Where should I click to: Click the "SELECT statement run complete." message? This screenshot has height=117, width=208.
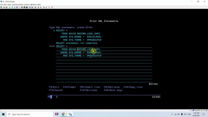click(x=77, y=43)
